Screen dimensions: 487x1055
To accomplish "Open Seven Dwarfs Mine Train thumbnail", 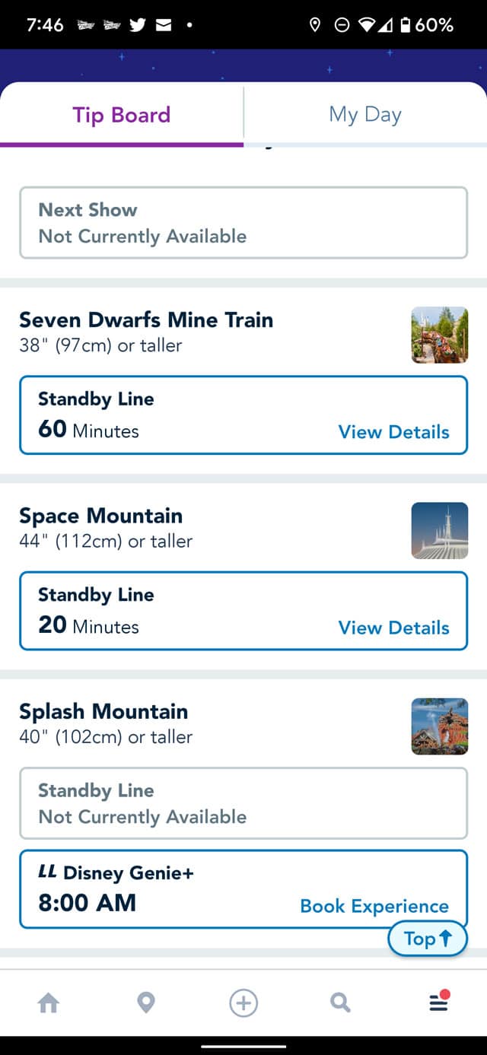I will 440,335.
